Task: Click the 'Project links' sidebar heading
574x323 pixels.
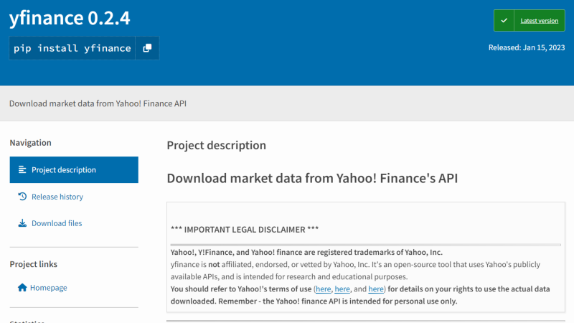Action: [x=34, y=264]
